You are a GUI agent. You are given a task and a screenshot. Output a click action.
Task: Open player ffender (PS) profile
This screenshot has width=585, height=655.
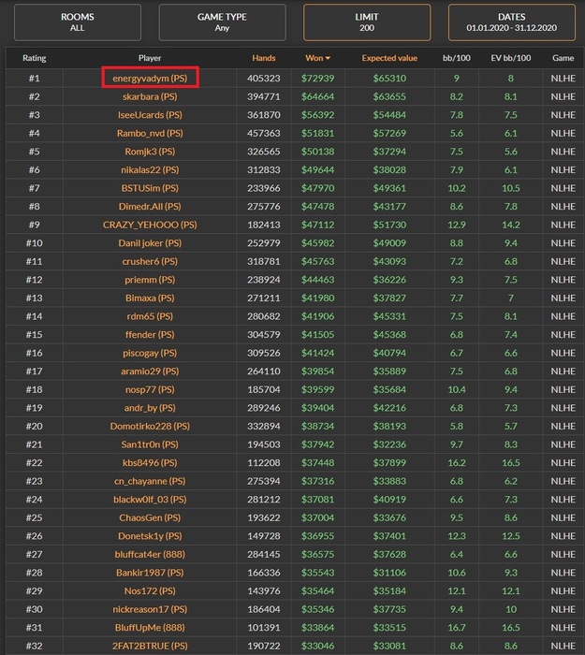[150, 335]
